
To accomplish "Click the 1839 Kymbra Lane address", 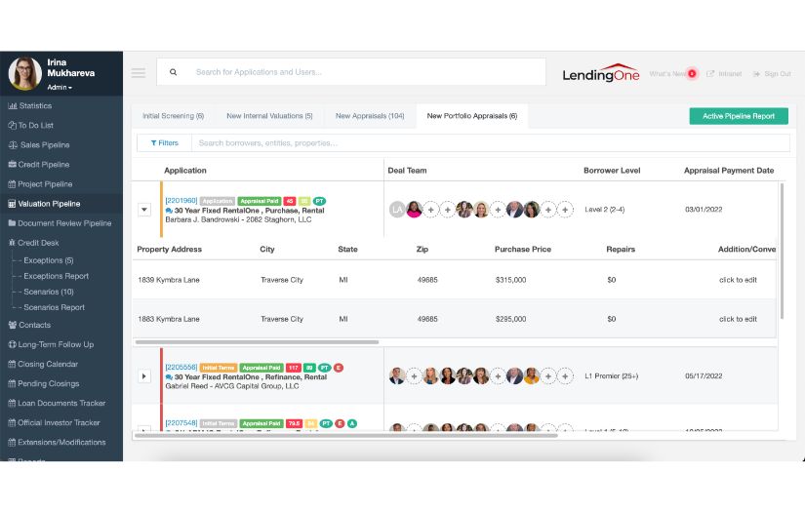I will coord(169,280).
